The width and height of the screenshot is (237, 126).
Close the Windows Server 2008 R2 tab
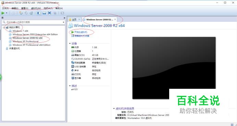click(115, 19)
